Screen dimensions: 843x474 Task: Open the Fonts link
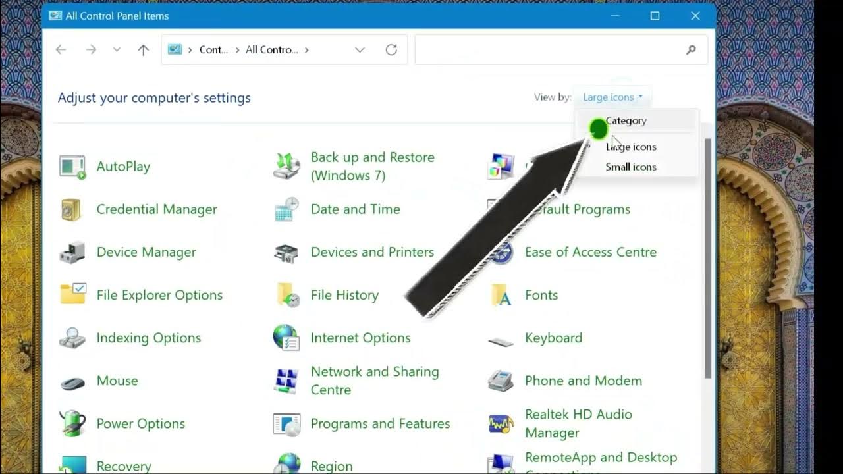(541, 295)
